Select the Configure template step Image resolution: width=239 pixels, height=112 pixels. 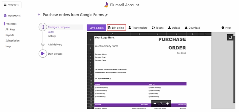point(59,27)
